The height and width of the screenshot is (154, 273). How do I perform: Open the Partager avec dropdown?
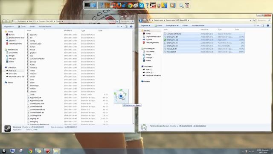[x=172, y=26]
